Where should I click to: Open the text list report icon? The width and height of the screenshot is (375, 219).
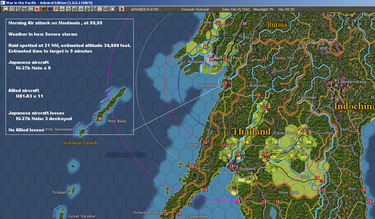12,9
